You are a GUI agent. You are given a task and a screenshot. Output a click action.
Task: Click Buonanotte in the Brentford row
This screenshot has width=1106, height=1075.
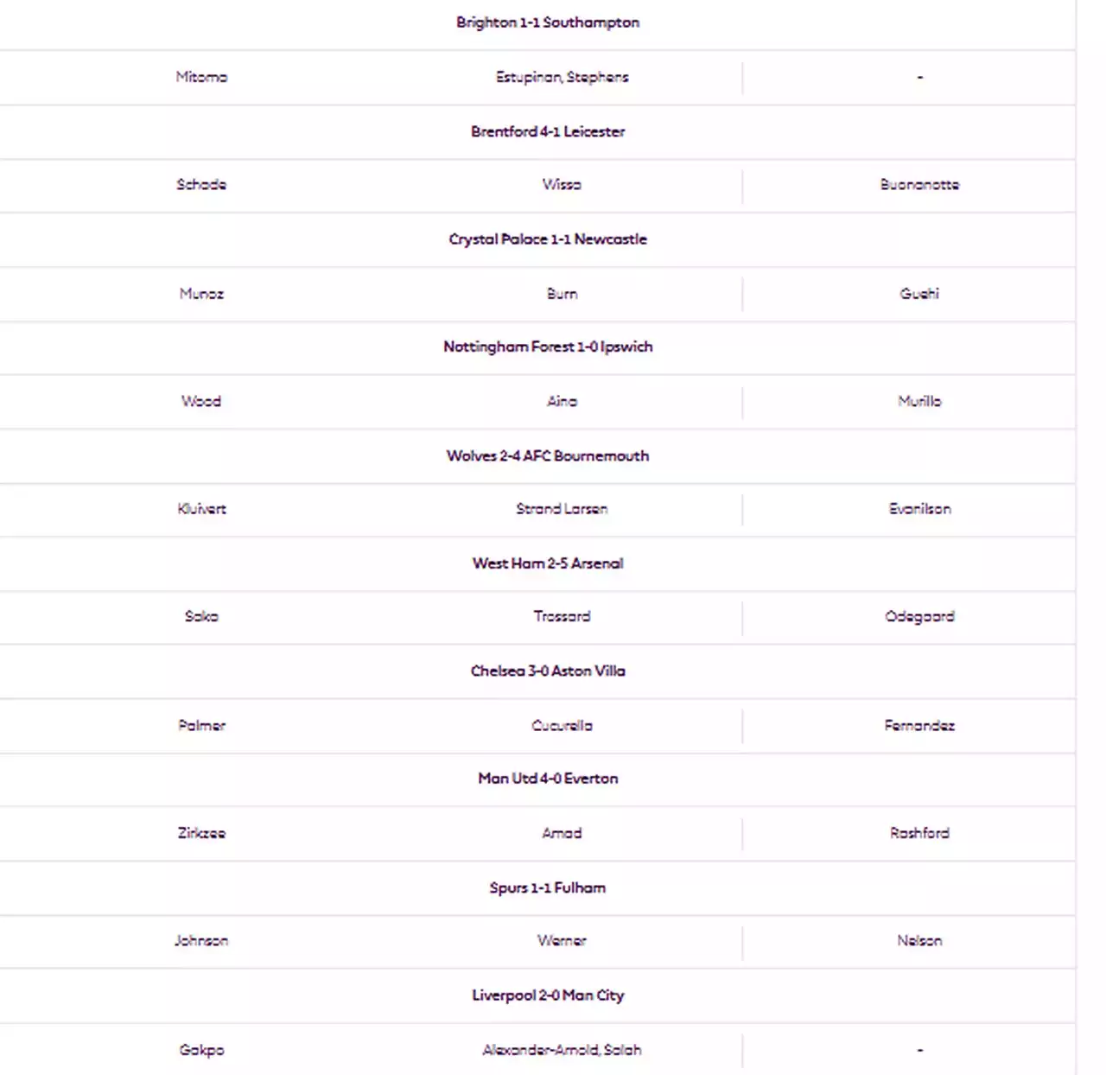point(919,184)
